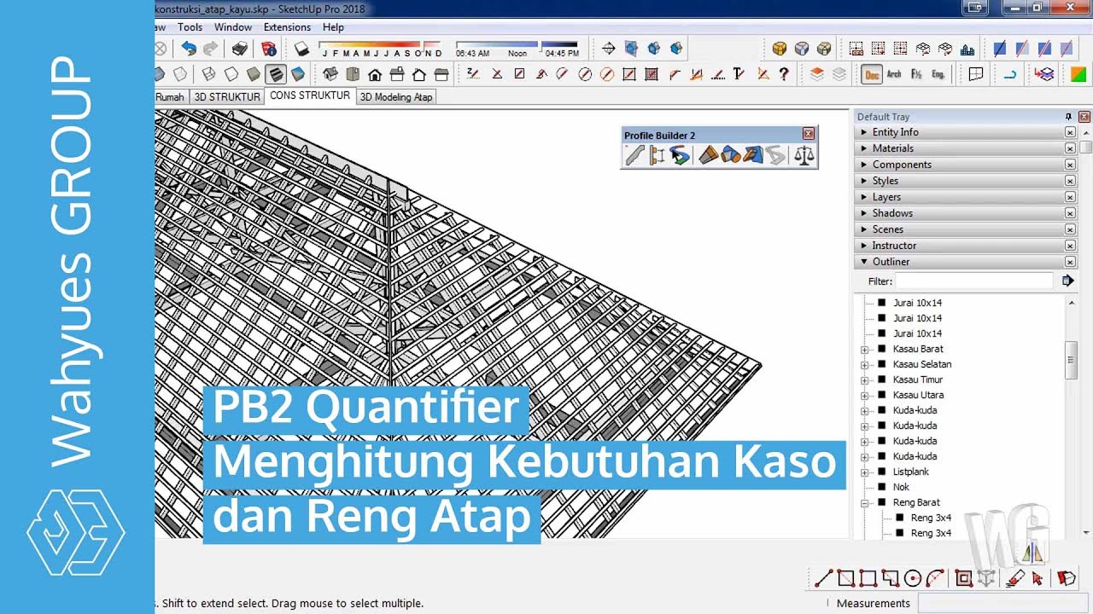
Task: Collapse Reng Barat tree node
Action: point(864,503)
